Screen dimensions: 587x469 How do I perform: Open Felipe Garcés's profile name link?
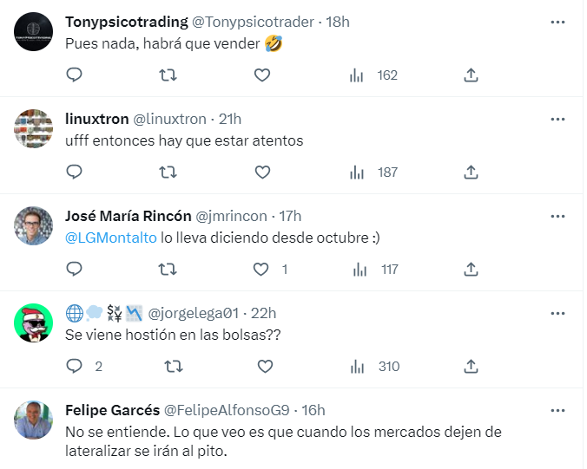click(111, 410)
